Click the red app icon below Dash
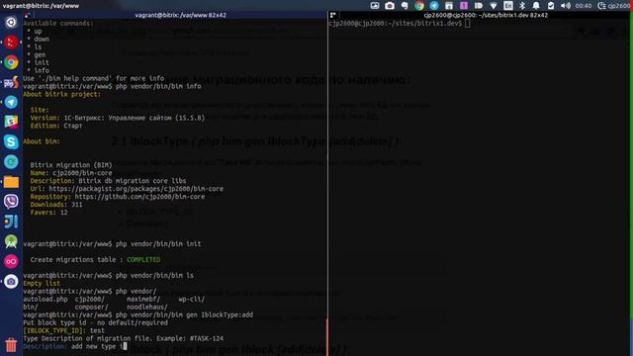The height and width of the screenshot is (356, 633). (x=11, y=43)
